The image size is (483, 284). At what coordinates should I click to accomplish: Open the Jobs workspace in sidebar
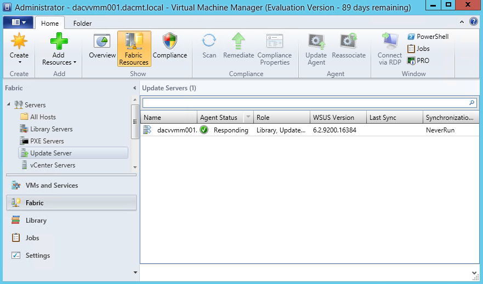pos(71,238)
